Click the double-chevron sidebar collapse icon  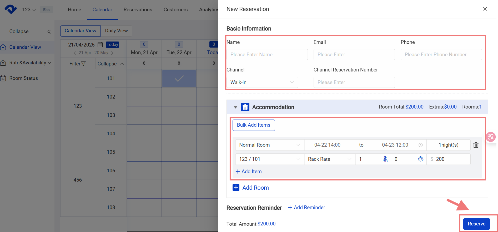tap(49, 32)
